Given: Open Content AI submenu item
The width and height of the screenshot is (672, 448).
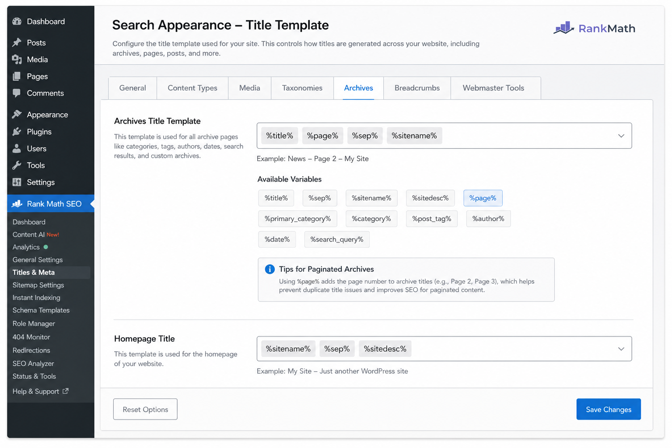Looking at the screenshot, I should click(28, 235).
